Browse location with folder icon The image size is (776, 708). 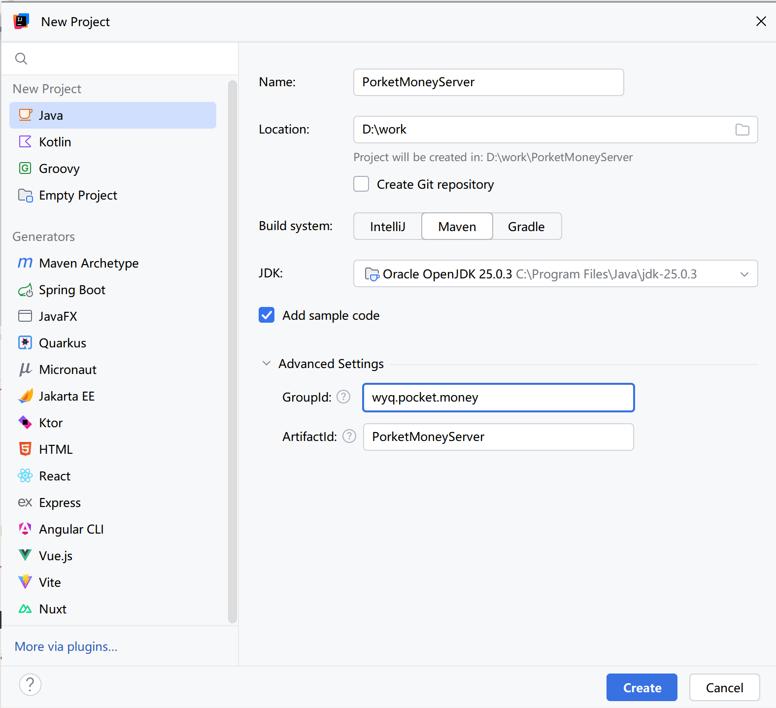pyautogui.click(x=742, y=130)
